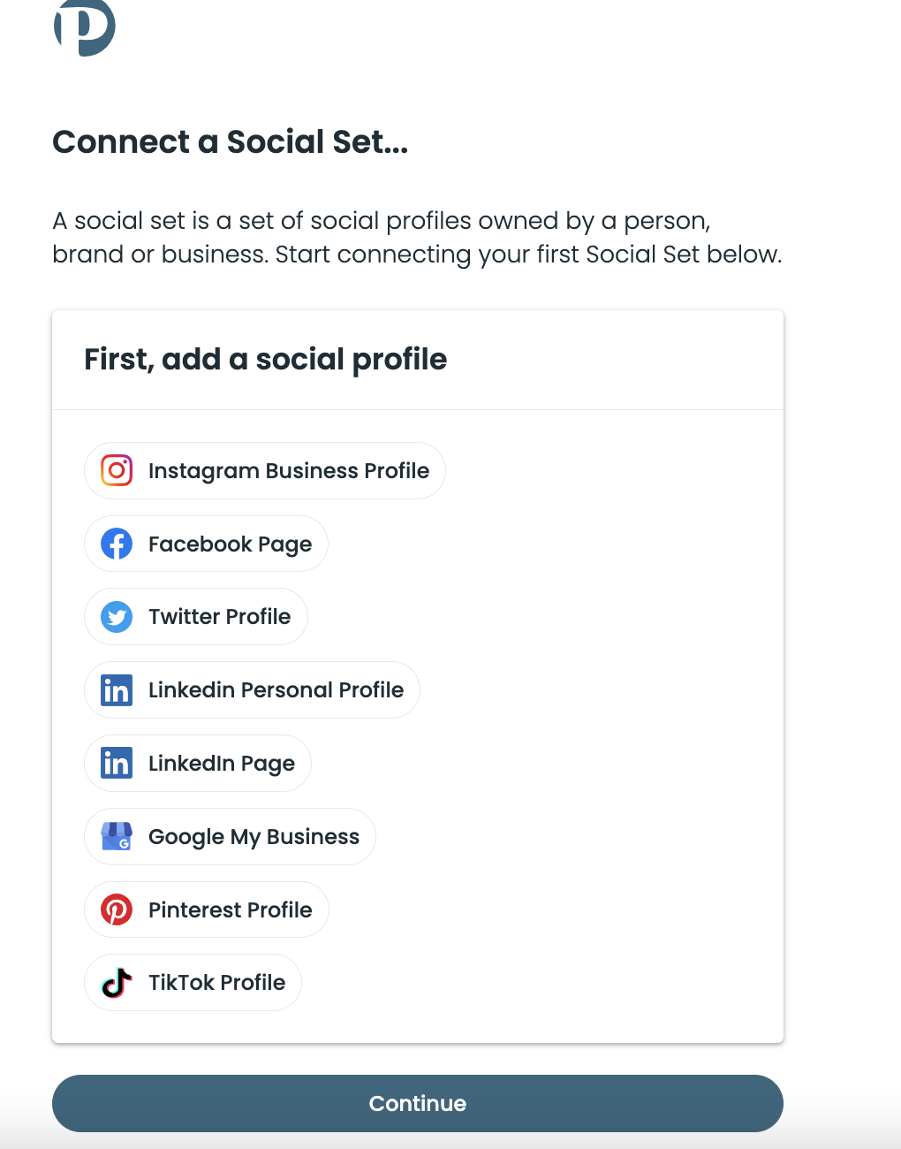The height and width of the screenshot is (1149, 901).
Task: Click the Pinterest logo icon
Action: [x=117, y=909]
